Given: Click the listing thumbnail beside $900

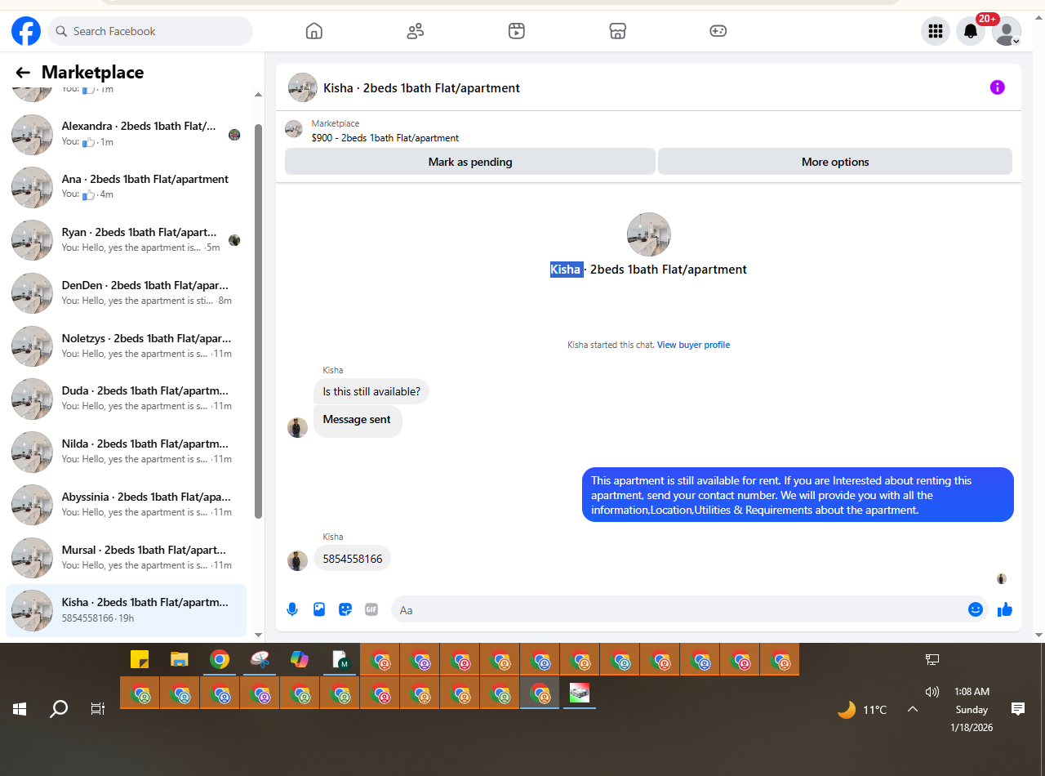Looking at the screenshot, I should point(294,129).
